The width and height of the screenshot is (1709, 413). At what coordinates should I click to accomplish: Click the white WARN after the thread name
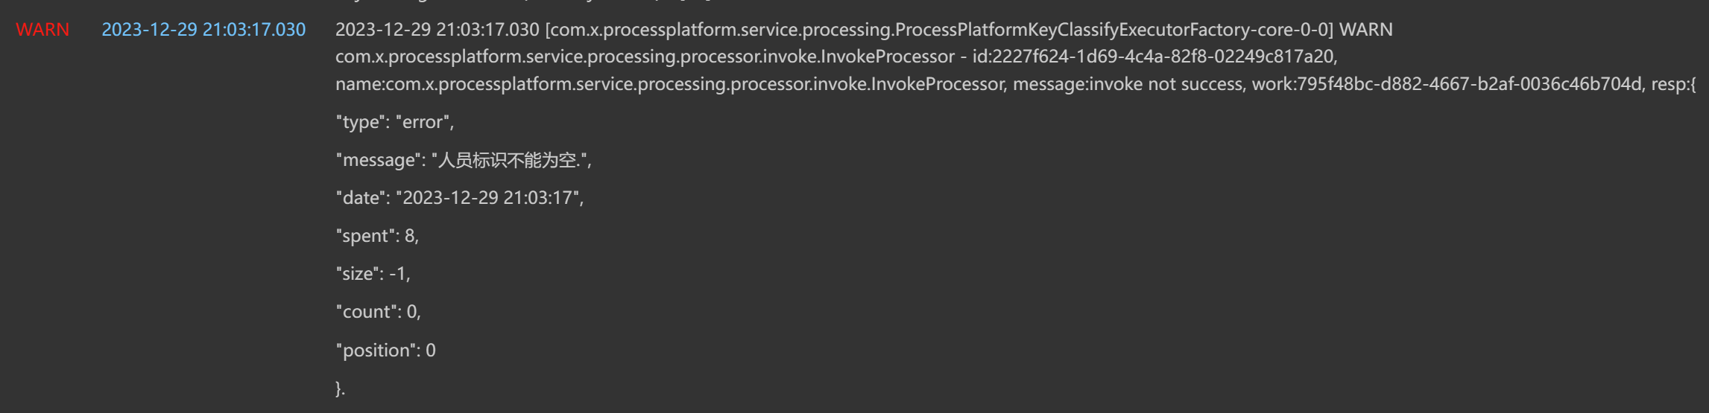tap(1365, 30)
